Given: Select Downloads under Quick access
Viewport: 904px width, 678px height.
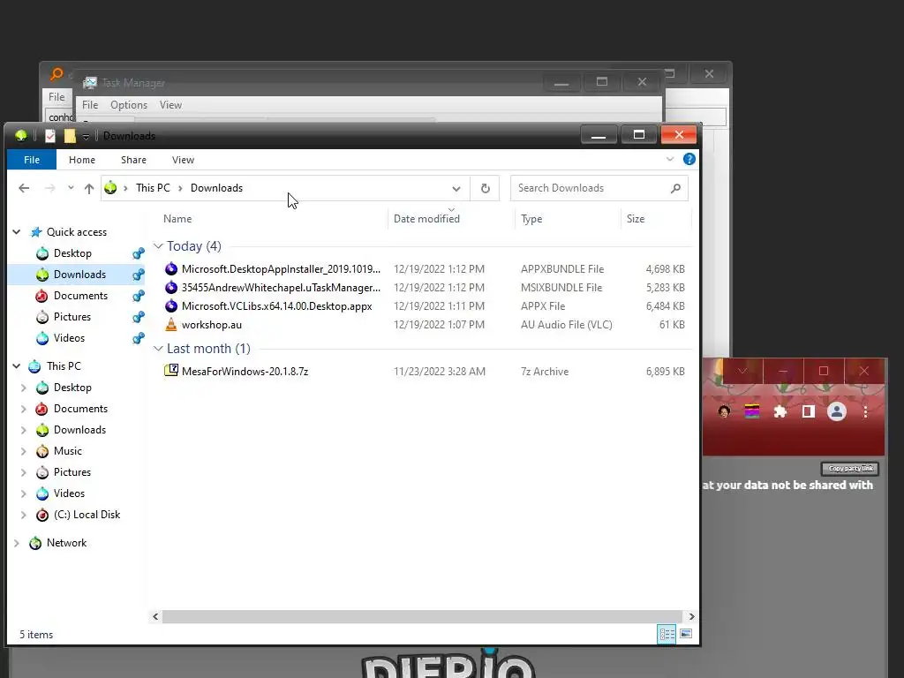Looking at the screenshot, I should pos(79,275).
